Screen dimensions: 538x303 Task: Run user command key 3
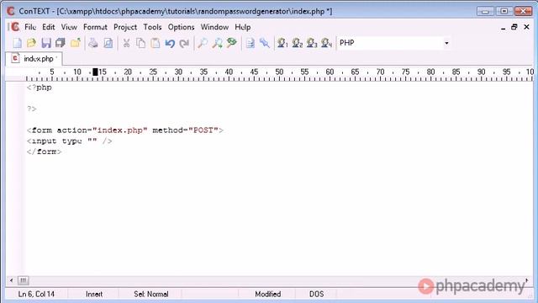[x=312, y=43]
